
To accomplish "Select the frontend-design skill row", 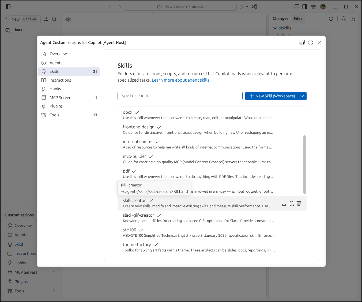I will tap(212, 129).
